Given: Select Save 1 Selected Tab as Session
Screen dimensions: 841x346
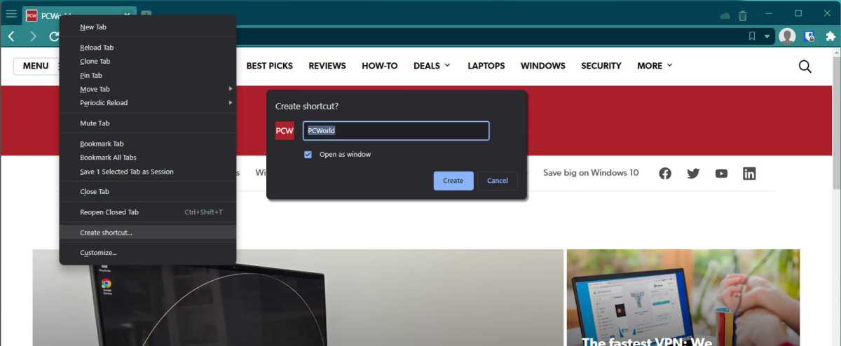Looking at the screenshot, I should [148, 172].
